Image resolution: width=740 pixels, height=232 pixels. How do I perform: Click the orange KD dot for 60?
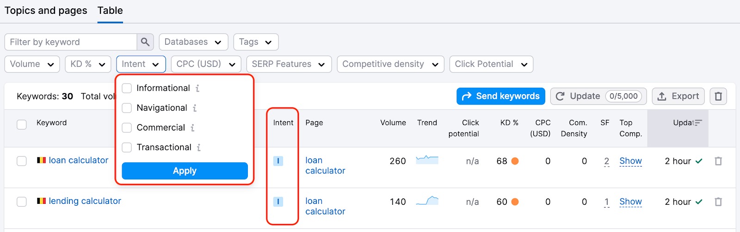[x=515, y=202]
